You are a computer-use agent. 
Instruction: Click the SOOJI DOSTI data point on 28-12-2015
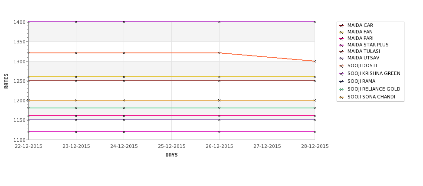coord(315,62)
